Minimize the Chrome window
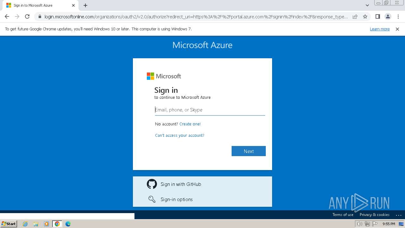 tap(378, 3)
